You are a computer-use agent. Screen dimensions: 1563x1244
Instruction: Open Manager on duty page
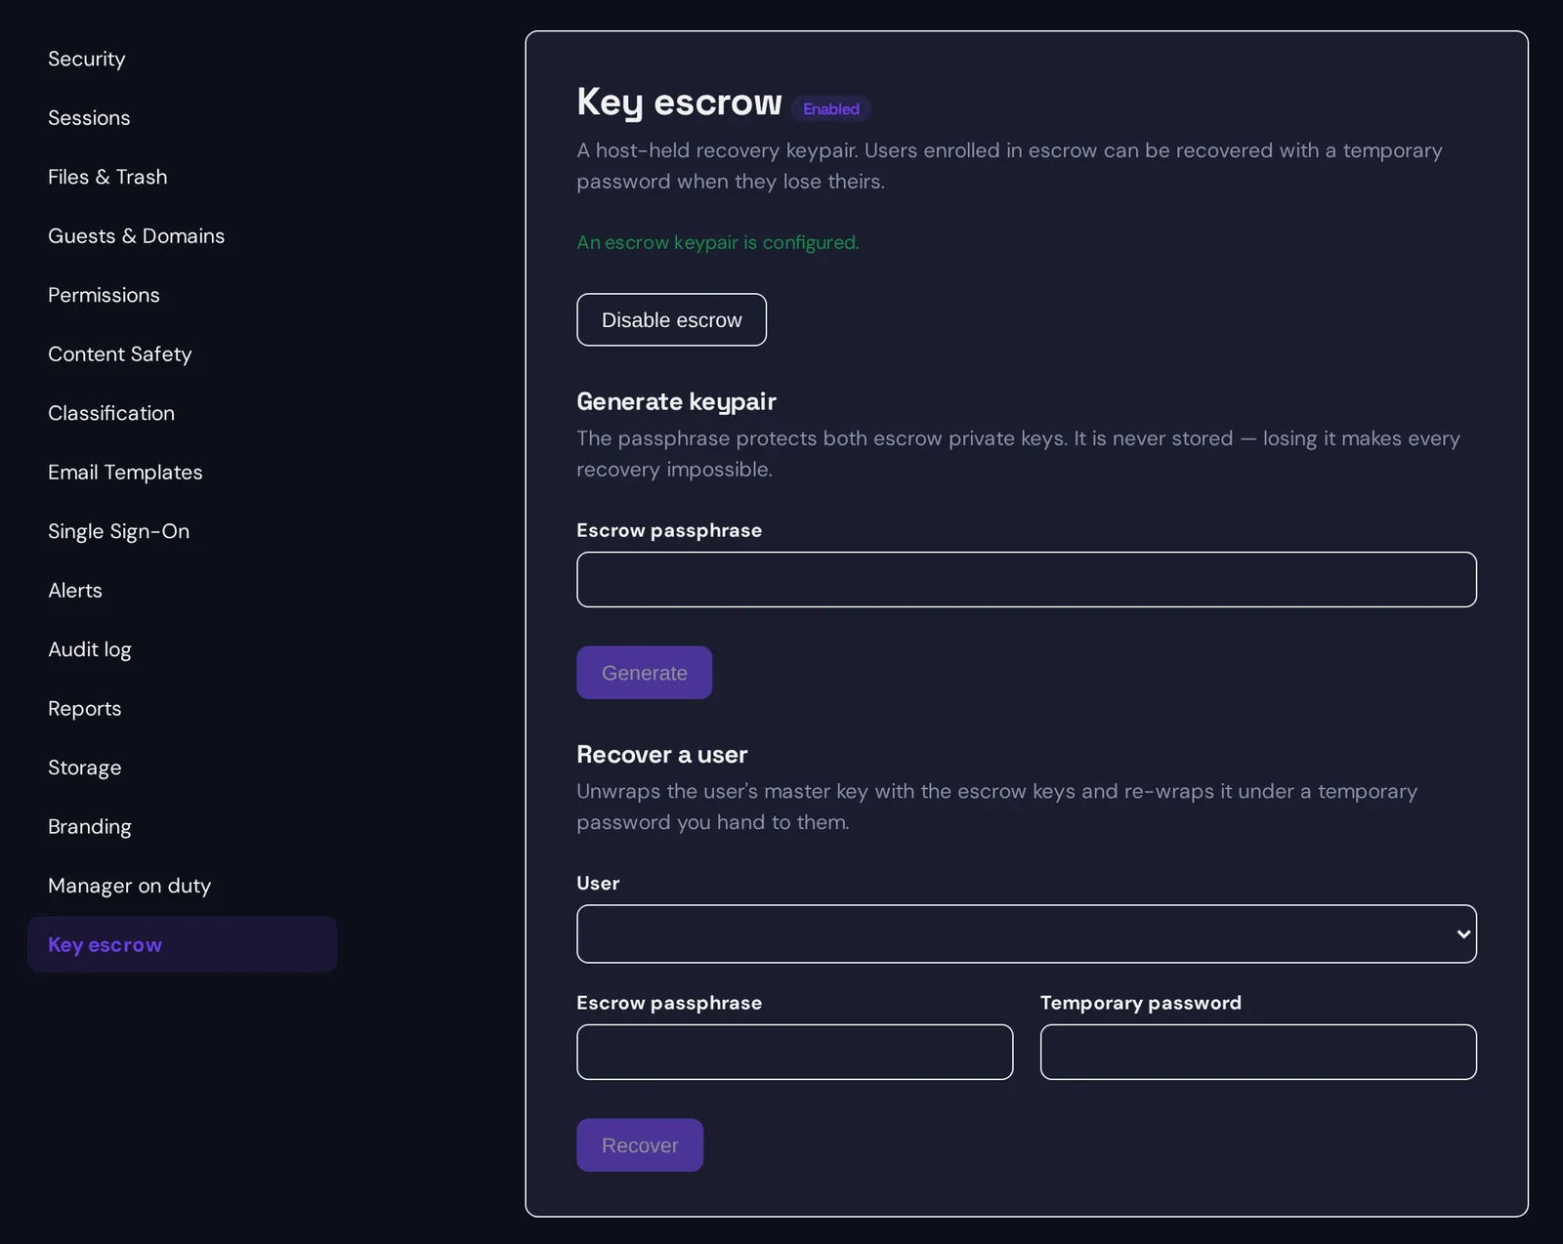pyautogui.click(x=183, y=886)
